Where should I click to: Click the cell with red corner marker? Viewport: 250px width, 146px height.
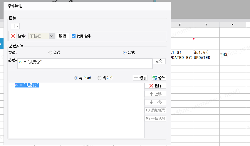206,43
